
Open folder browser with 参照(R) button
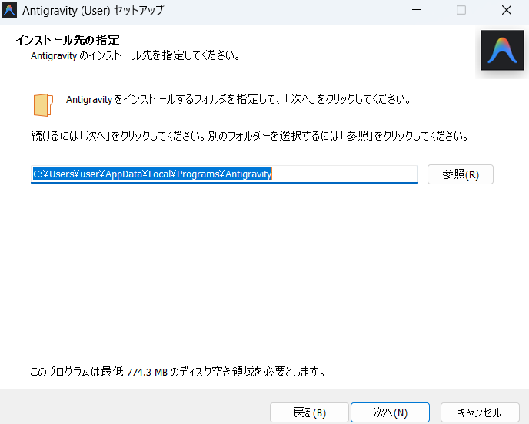(x=460, y=174)
